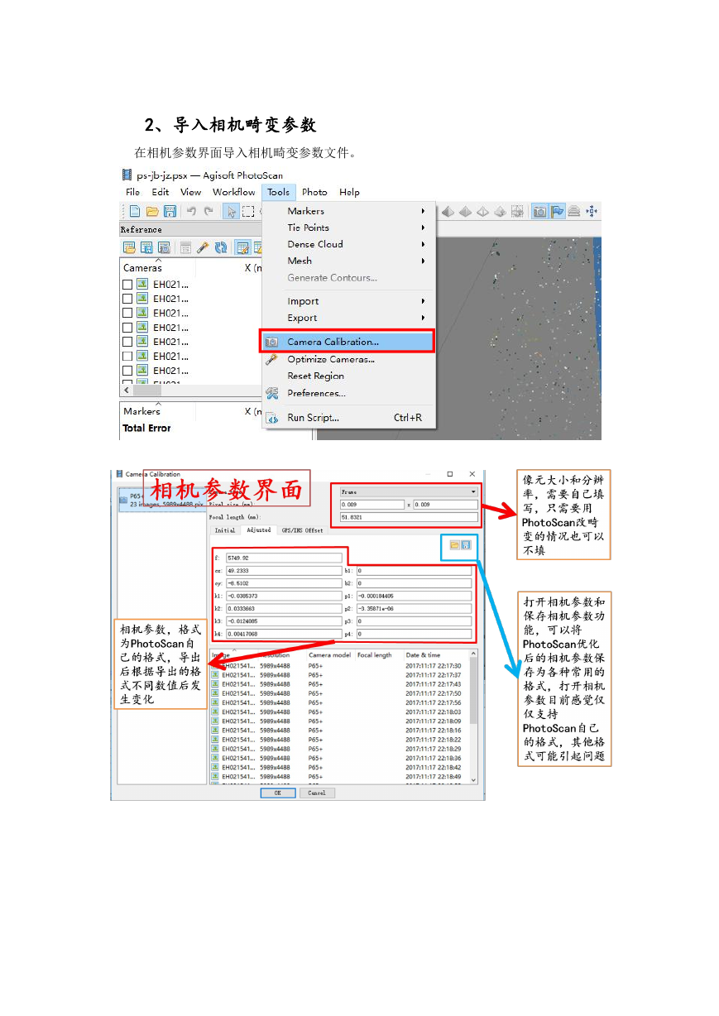This screenshot has height=1016, width=719.
Task: Select the Navigation pointer tool
Action: pyautogui.click(x=231, y=212)
